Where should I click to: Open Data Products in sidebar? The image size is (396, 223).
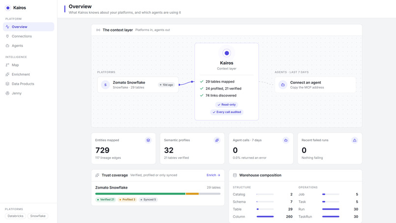[x=28, y=84]
